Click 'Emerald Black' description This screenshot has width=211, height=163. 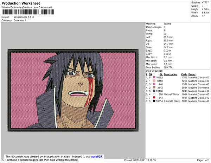[x=172, y=101]
